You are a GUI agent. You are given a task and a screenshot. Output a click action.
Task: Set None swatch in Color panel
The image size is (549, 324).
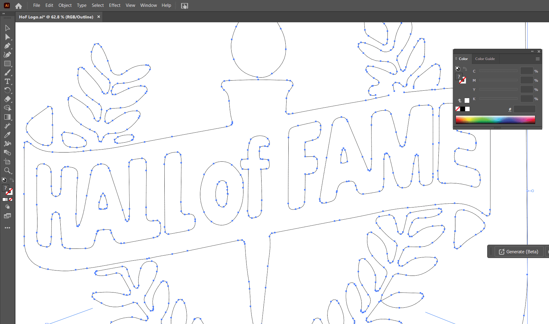point(458,109)
